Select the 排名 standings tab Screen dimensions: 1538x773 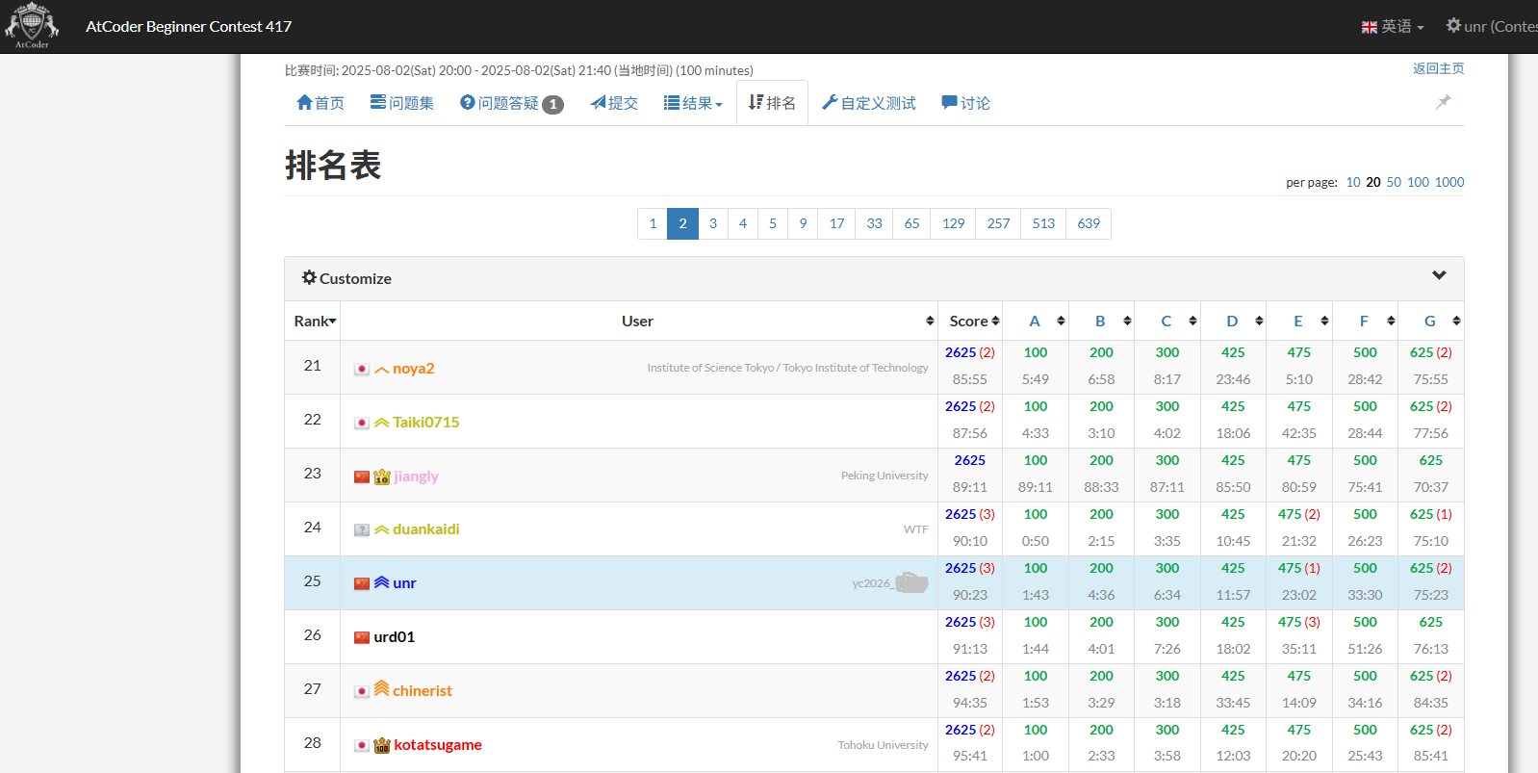click(x=772, y=103)
